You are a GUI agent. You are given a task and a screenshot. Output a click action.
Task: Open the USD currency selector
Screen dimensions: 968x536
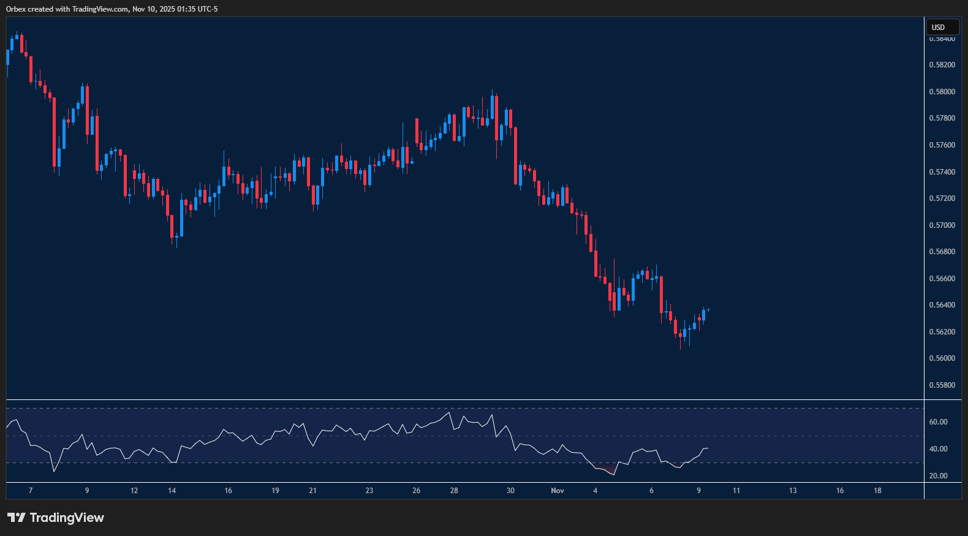(x=942, y=27)
